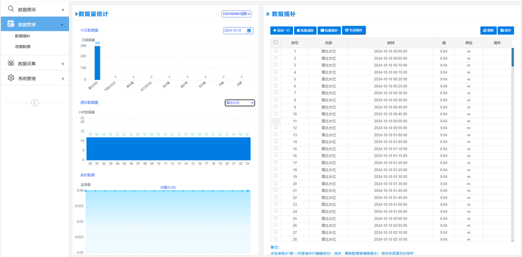Image resolution: width=522 pixels, height=257 pixels.
Task: Click the database icon beside 数据管理
Action: pyautogui.click(x=11, y=24)
